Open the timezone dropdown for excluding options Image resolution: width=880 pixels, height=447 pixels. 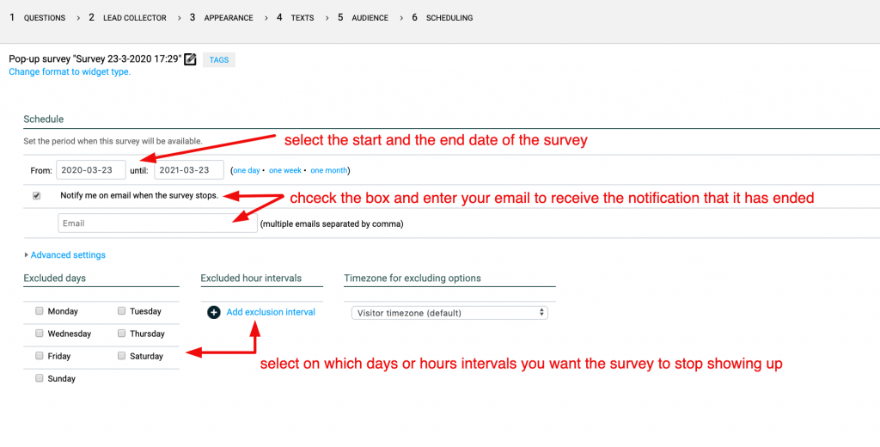click(449, 313)
